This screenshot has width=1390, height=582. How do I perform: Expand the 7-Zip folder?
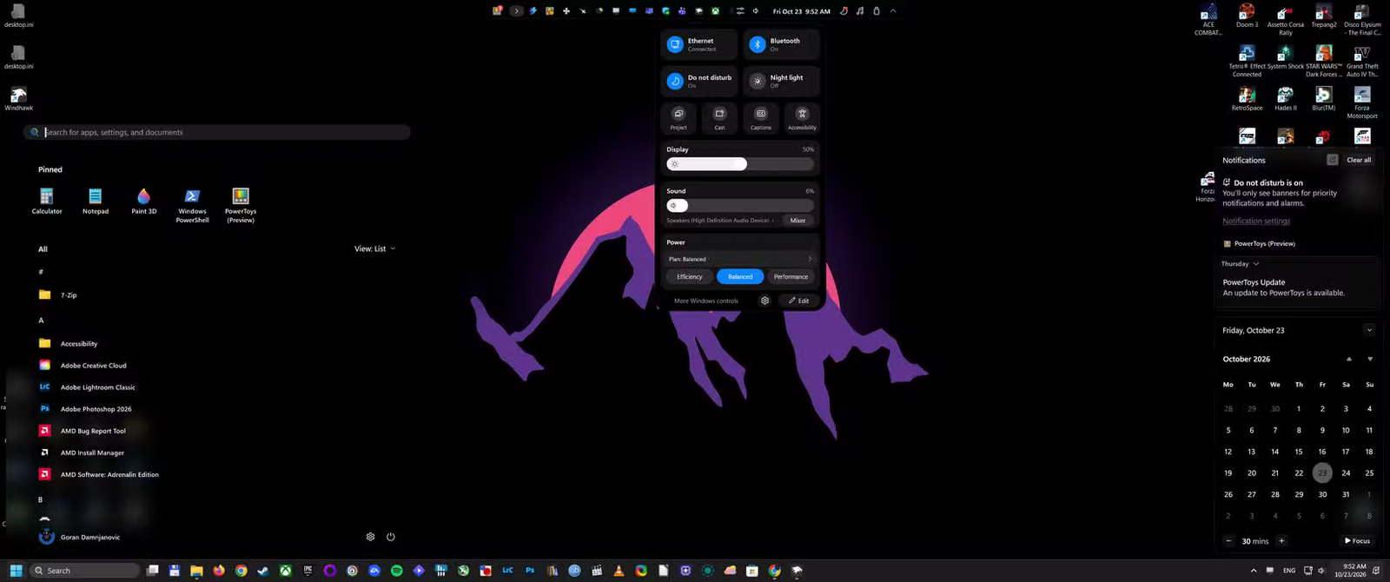pyautogui.click(x=58, y=295)
